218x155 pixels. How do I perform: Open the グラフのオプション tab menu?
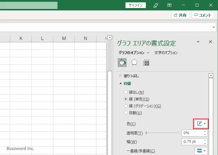tap(134, 53)
